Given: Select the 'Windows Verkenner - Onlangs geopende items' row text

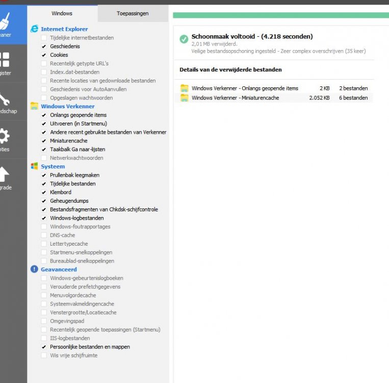Looking at the screenshot, I should coord(245,88).
